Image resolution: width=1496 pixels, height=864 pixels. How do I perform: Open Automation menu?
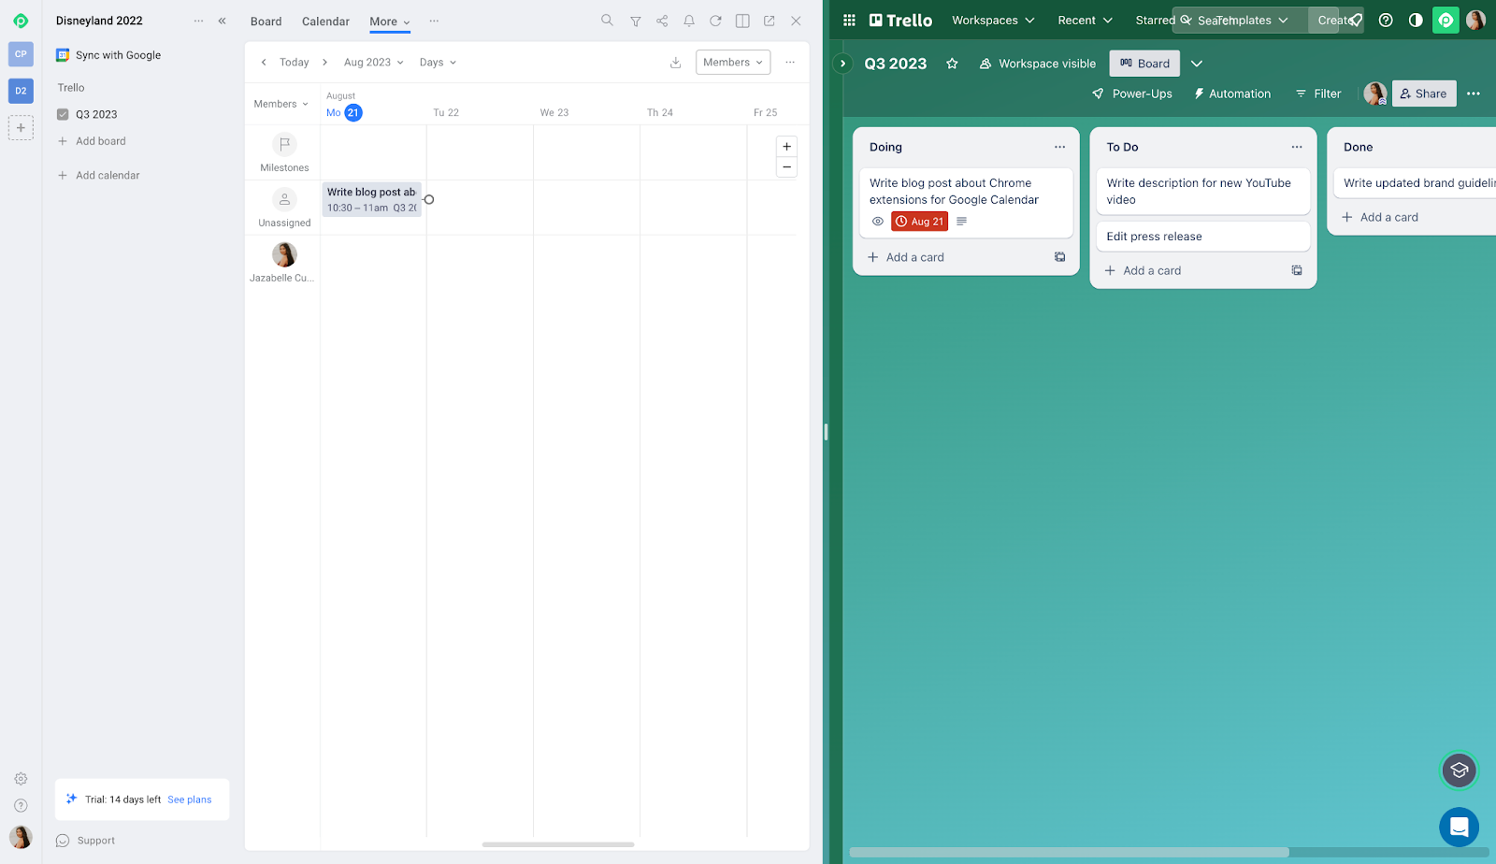pos(1232,94)
